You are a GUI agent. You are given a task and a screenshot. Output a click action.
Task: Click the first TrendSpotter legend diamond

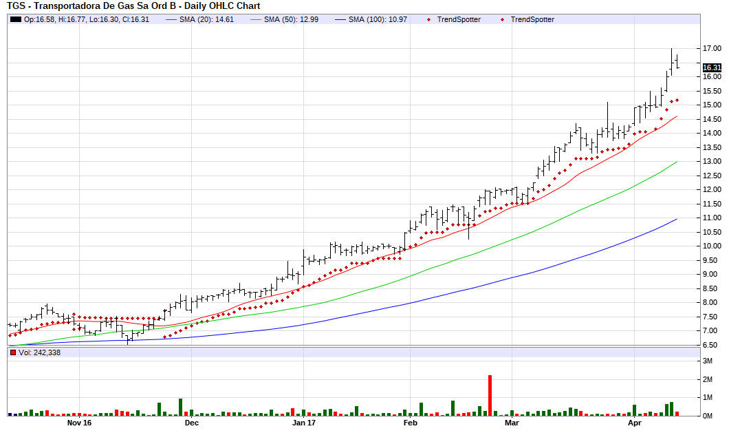coord(428,19)
